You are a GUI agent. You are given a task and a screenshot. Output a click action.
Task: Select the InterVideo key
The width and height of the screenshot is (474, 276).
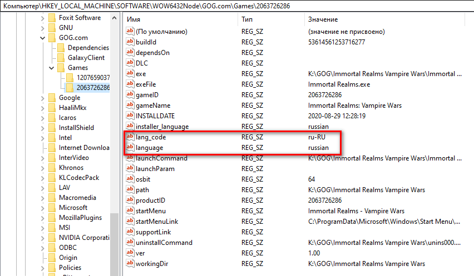[x=74, y=158]
